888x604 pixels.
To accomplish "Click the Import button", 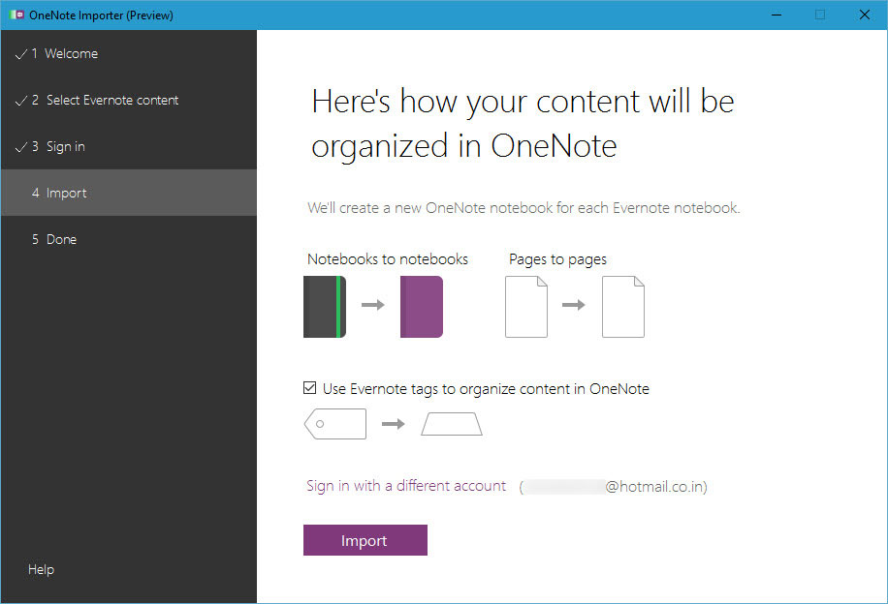I will (x=365, y=540).
